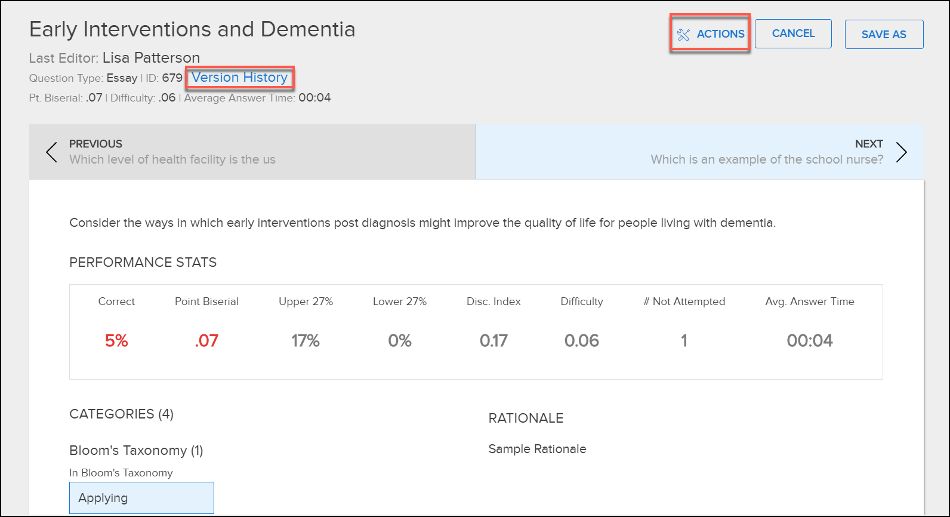
Task: Click the question ID 679
Action: click(172, 78)
